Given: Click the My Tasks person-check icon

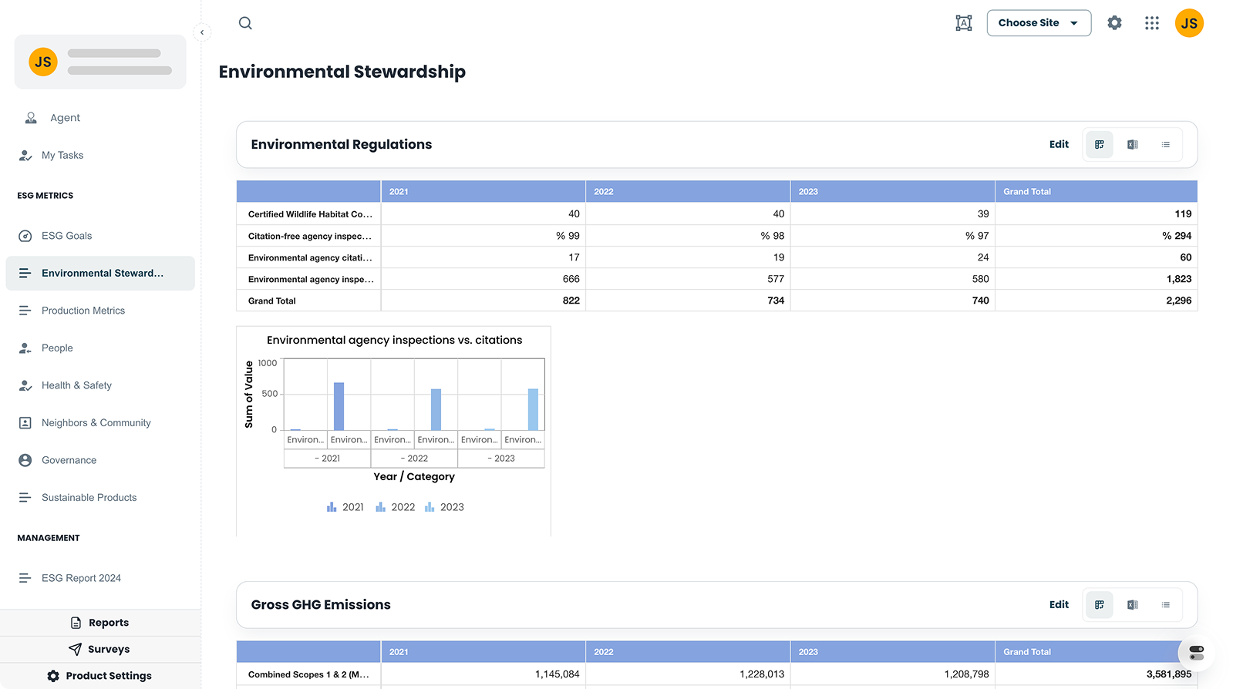Looking at the screenshot, I should click(25, 155).
